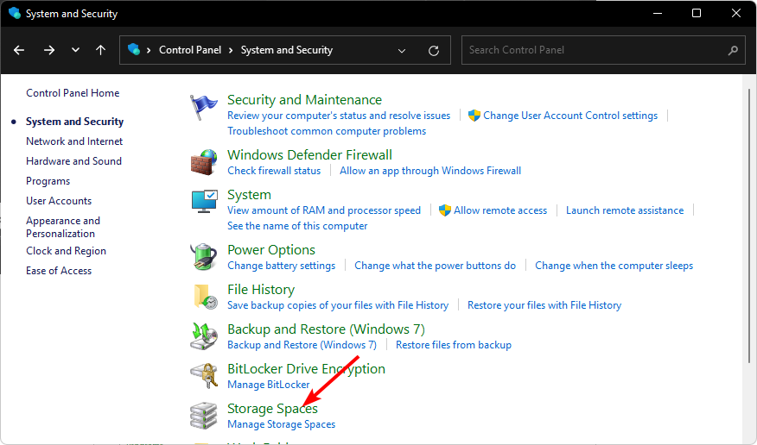Viewport: 757px width, 445px height.
Task: Click the Windows Defender Firewall brick wall icon
Action: (204, 162)
